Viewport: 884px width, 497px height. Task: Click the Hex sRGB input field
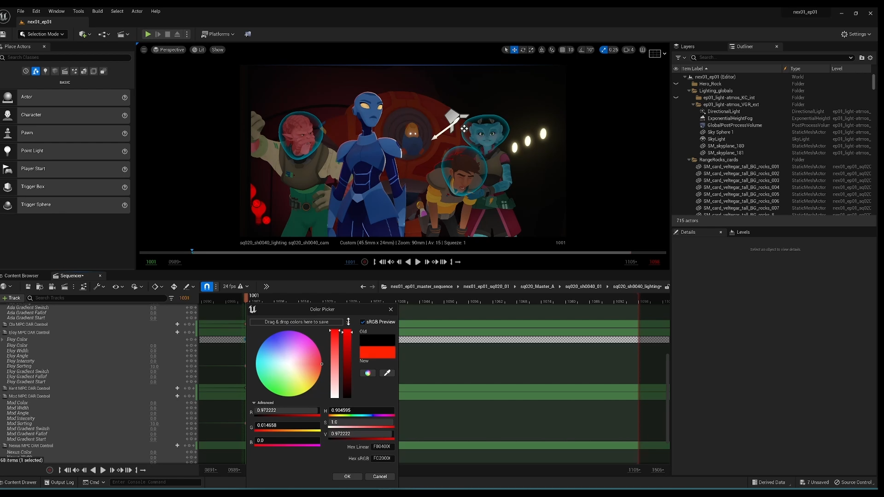coord(383,458)
